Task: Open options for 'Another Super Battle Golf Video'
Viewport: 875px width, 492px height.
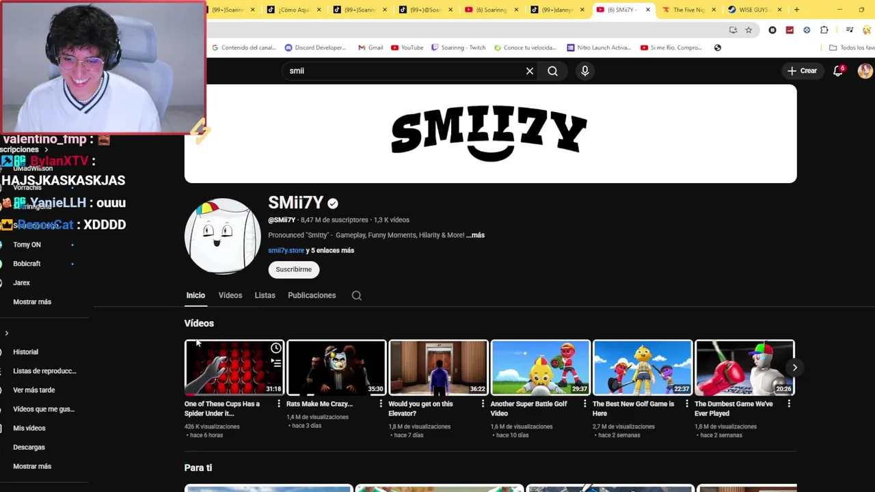Action: click(584, 404)
